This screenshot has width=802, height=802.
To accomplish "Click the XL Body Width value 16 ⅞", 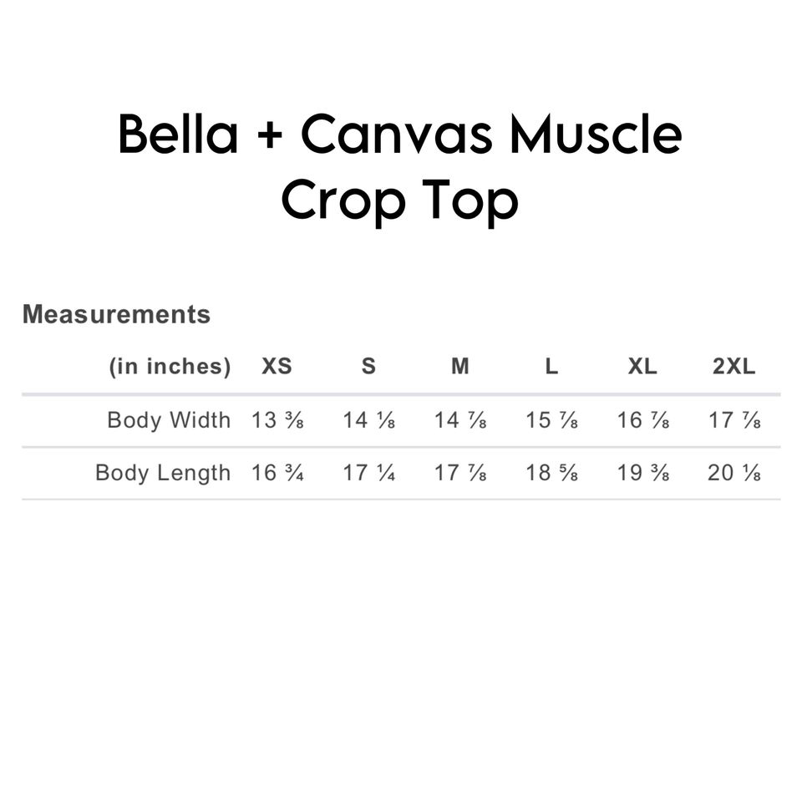I will click(x=642, y=420).
